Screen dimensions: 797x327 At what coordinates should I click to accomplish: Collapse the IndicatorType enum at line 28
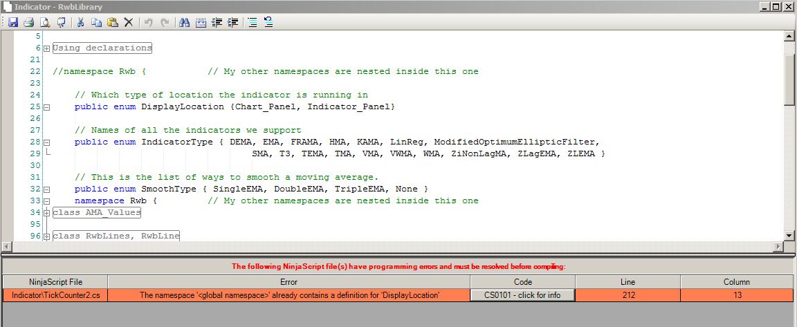point(47,142)
